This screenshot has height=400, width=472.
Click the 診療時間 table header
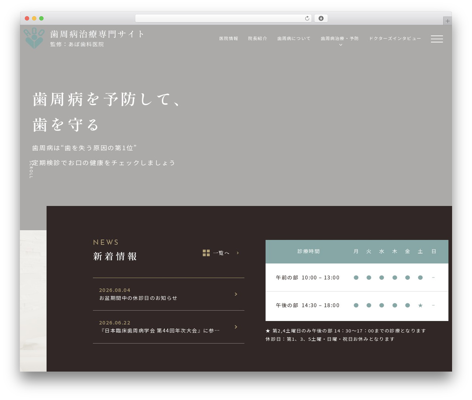click(x=309, y=251)
